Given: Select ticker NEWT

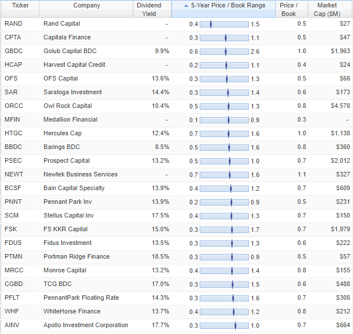Looking at the screenshot, I should point(14,174).
